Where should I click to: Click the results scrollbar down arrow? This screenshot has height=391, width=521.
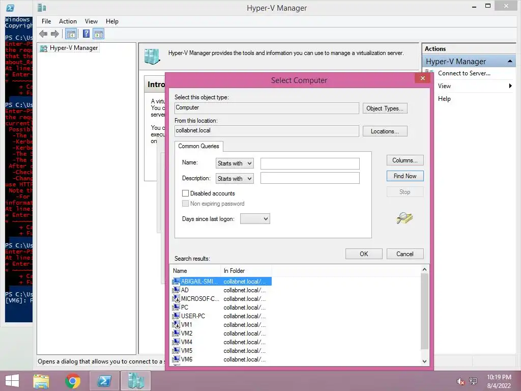(424, 361)
